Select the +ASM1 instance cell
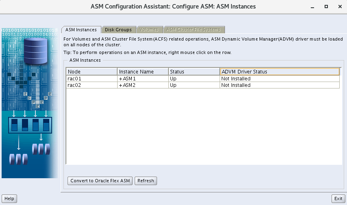The image size is (347, 205). point(143,79)
